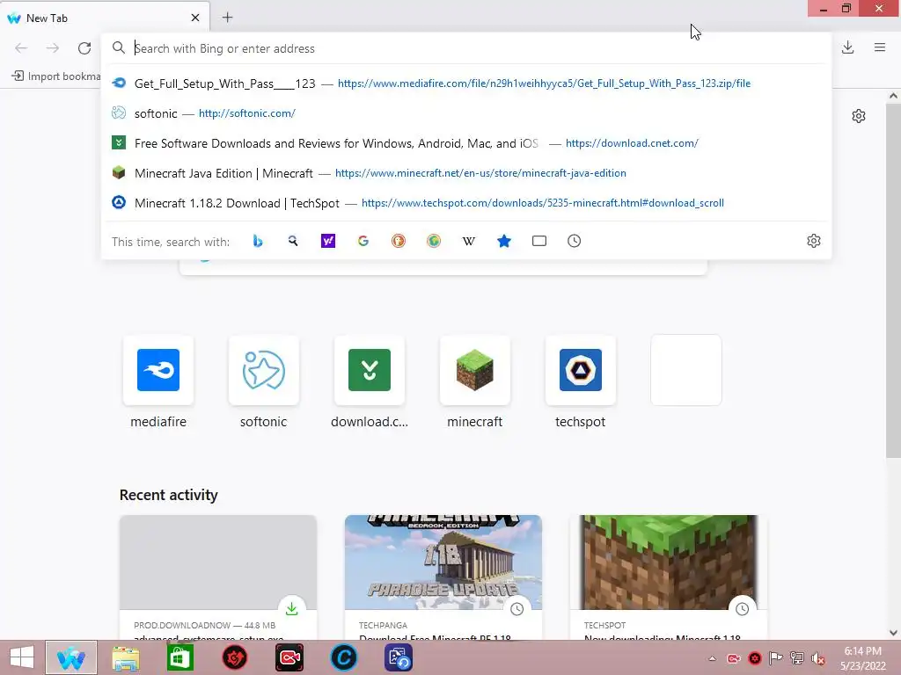
Task: Search only open tabs using the tab icon
Action: (x=539, y=241)
